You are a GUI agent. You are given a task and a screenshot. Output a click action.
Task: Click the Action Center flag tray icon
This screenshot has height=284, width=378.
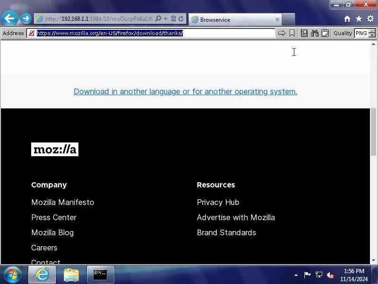[x=307, y=275]
